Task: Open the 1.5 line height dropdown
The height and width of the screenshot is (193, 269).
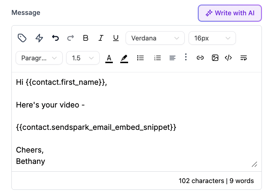Action: [83, 58]
